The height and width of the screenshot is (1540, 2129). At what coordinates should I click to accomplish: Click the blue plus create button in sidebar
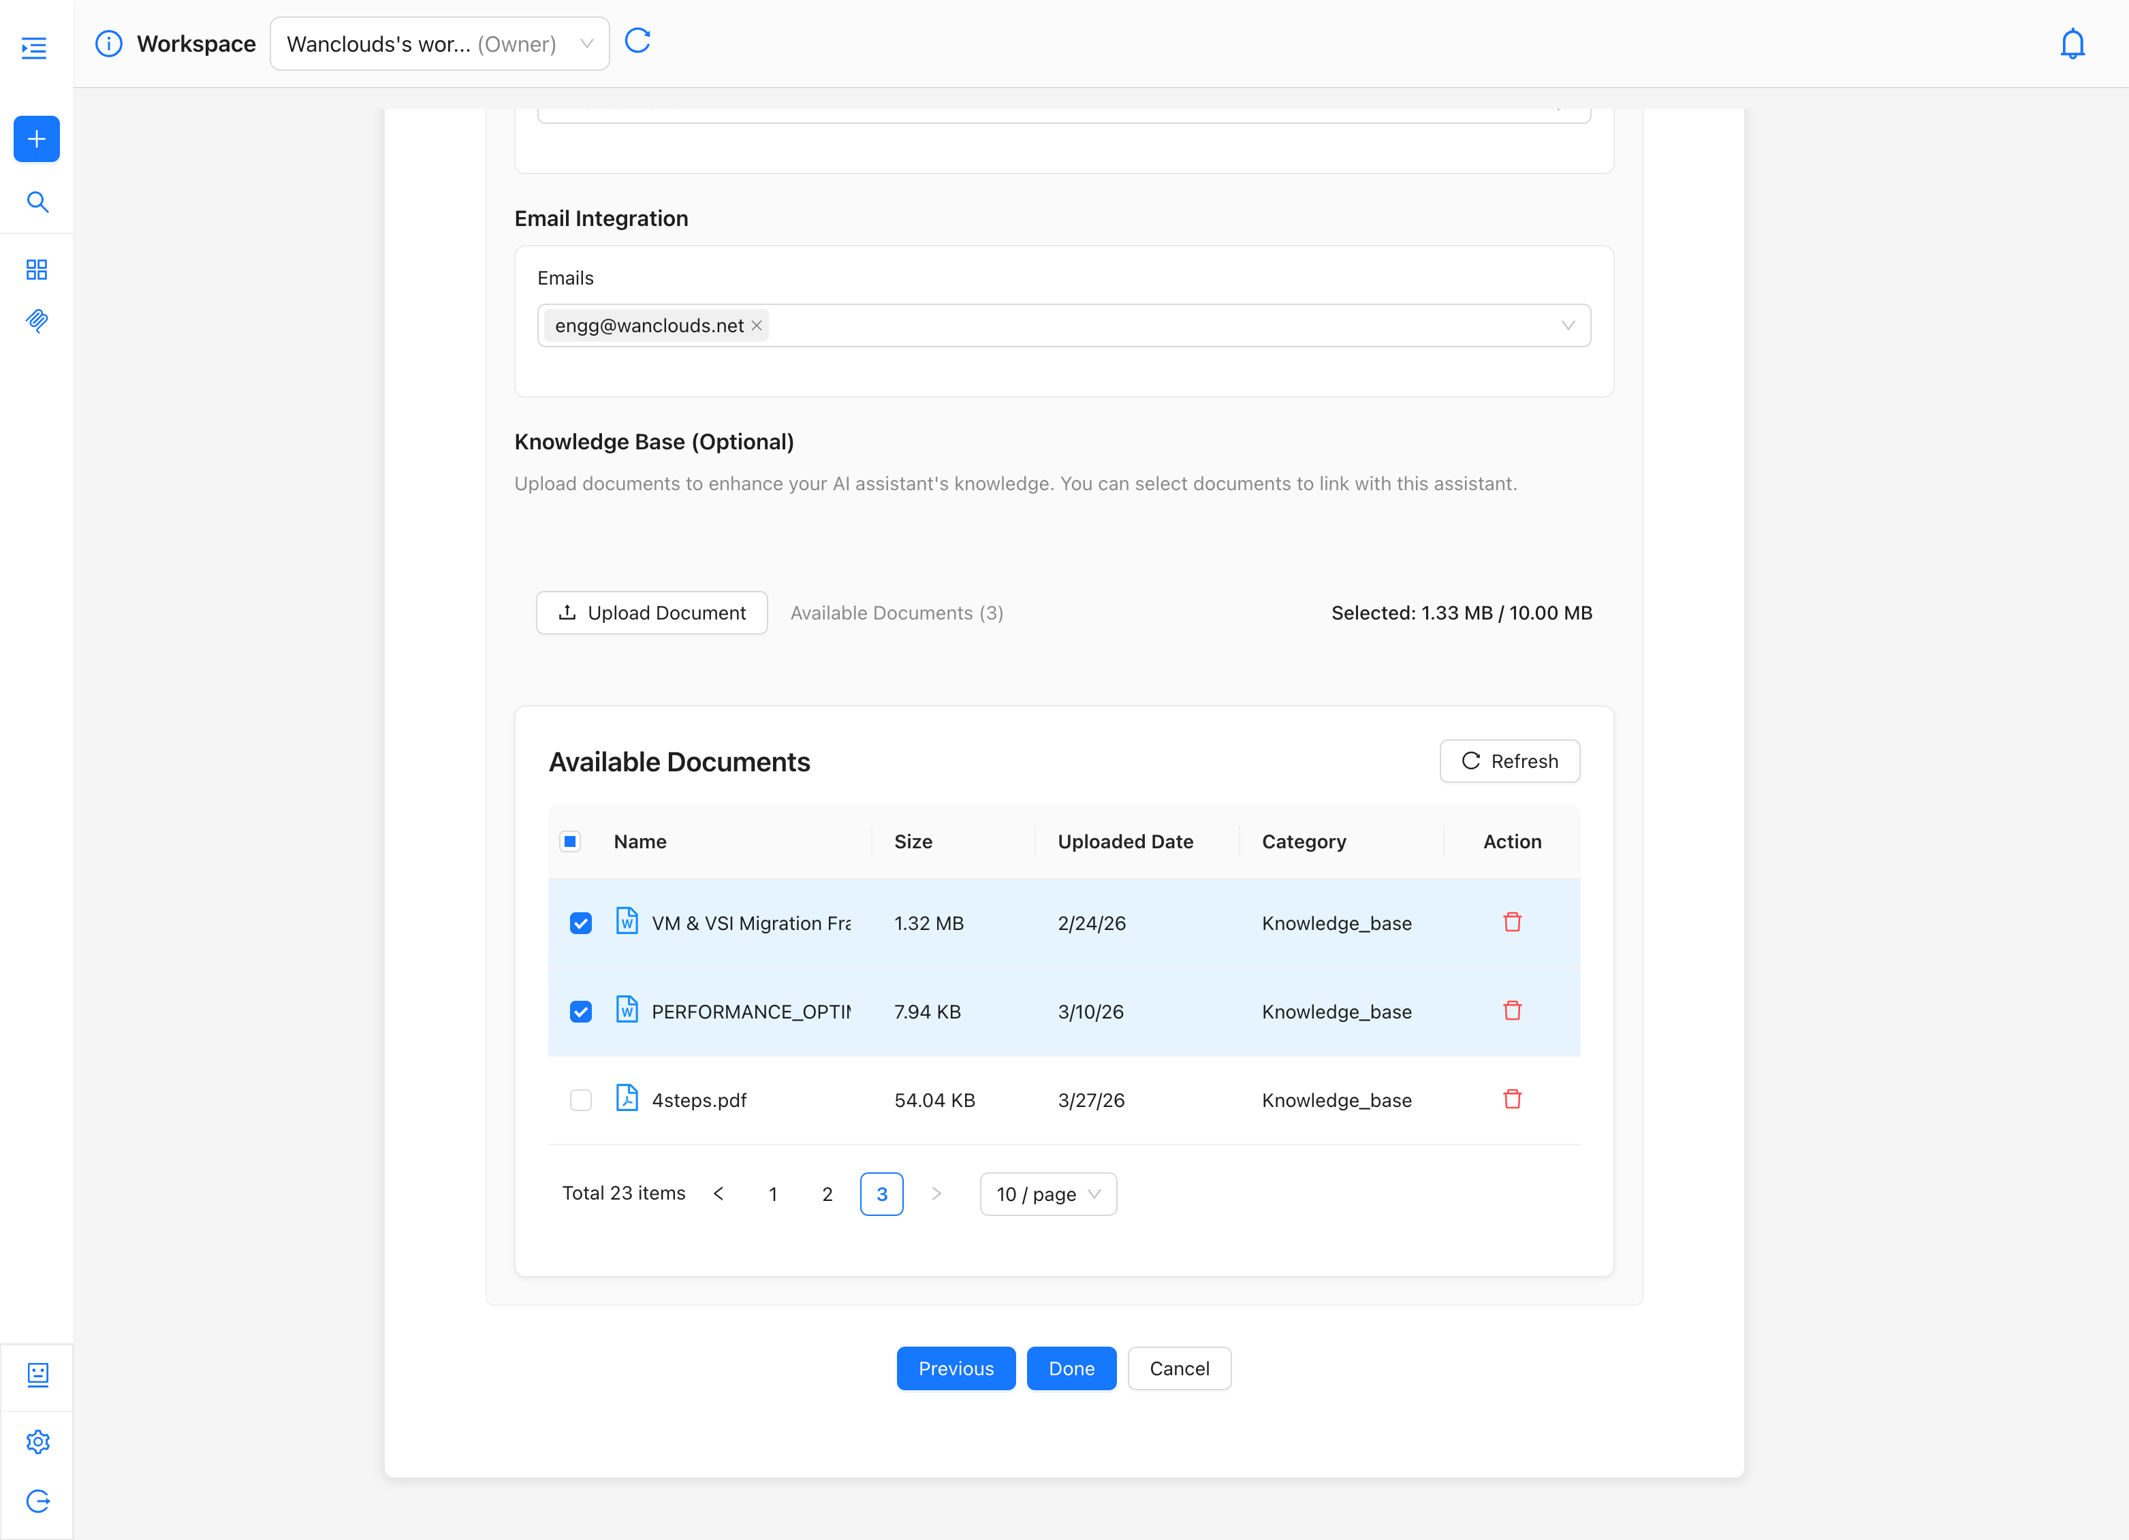coord(37,139)
